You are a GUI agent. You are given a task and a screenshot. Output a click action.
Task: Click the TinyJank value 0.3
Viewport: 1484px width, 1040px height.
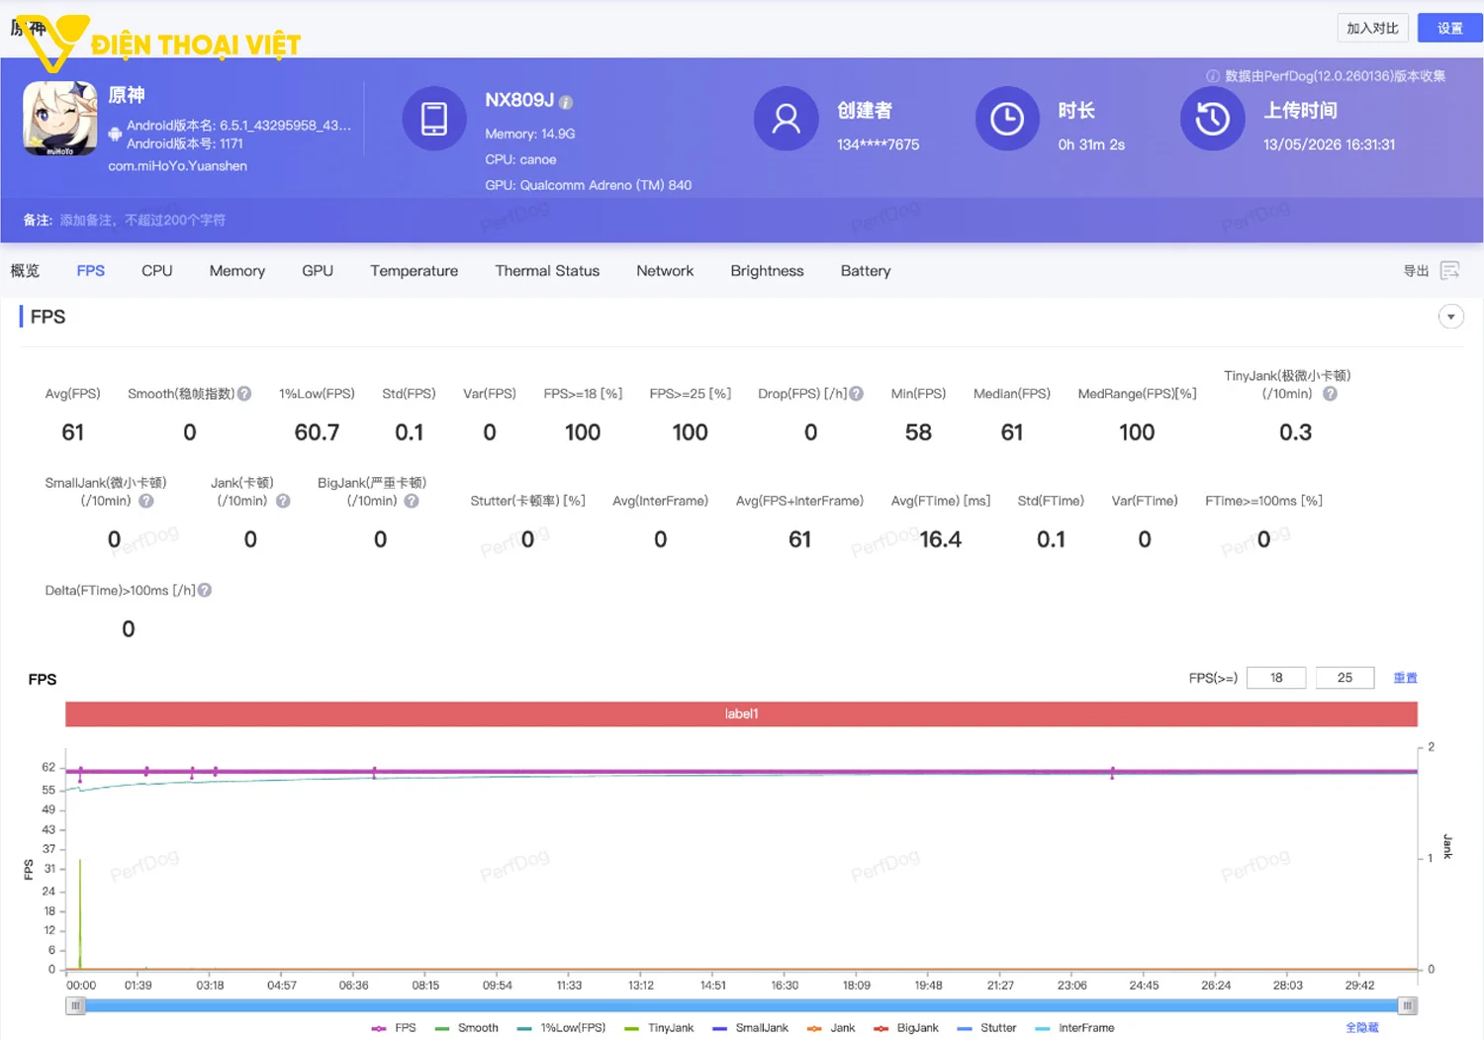click(x=1295, y=432)
